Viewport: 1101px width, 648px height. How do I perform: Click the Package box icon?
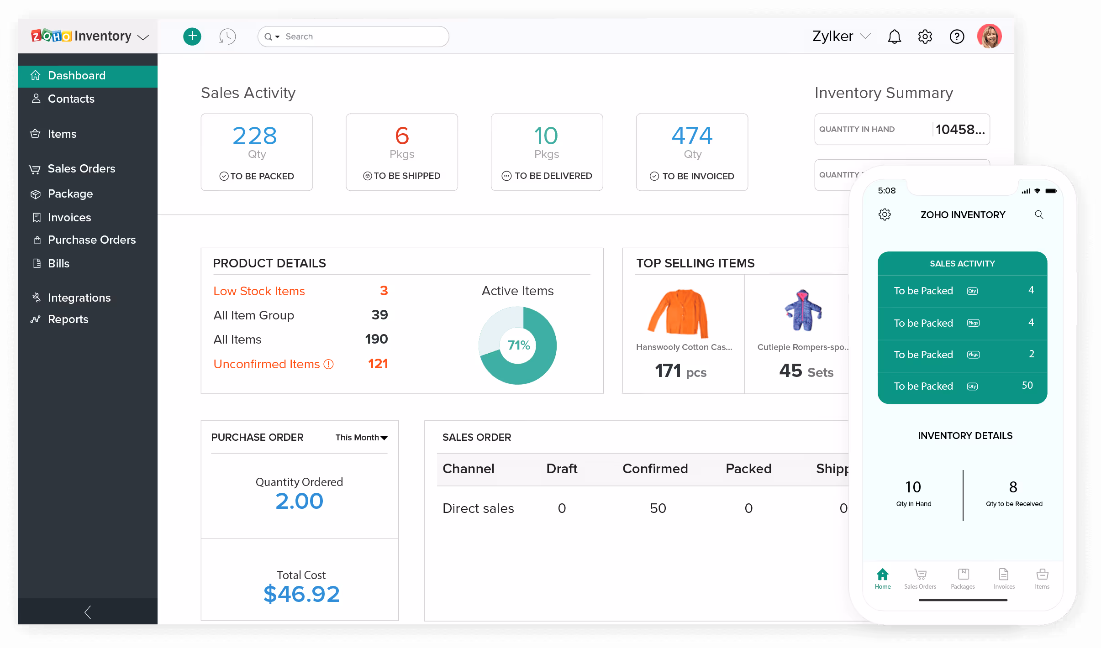tap(36, 194)
